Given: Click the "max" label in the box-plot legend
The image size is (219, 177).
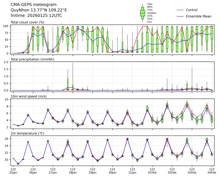Looking at the screenshot, I should point(149,4).
